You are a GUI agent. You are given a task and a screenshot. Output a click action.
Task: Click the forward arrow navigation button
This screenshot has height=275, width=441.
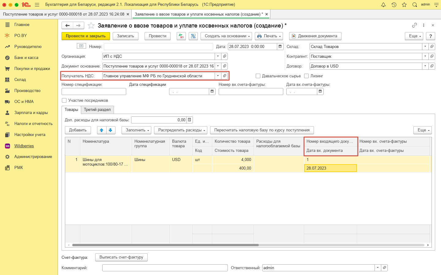click(x=78, y=26)
